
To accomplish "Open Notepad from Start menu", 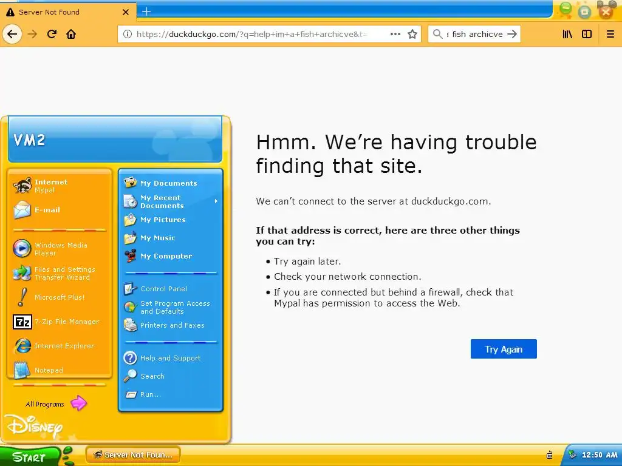I will coord(60,370).
